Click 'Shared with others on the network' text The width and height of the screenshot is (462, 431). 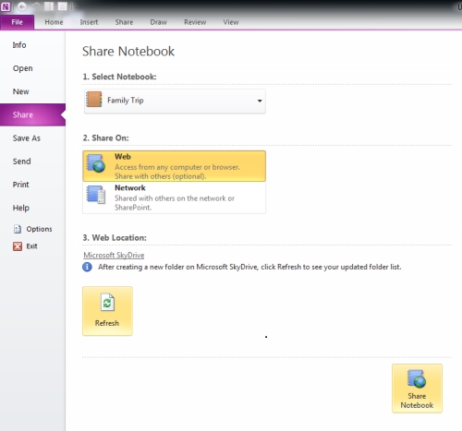[175, 198]
